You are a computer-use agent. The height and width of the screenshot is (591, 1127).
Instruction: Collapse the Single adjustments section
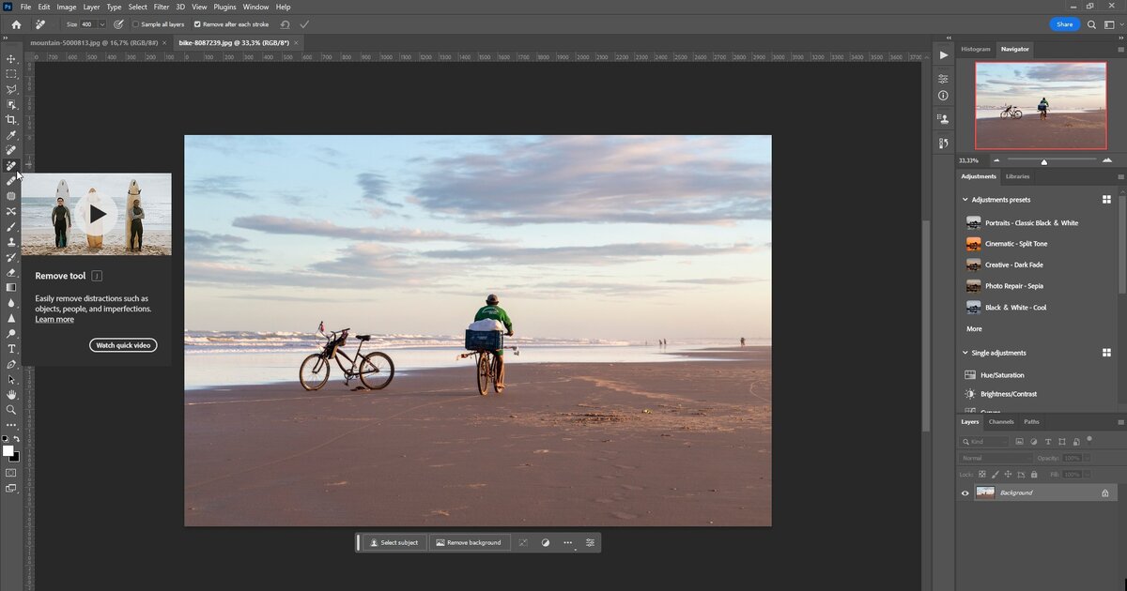(x=965, y=353)
